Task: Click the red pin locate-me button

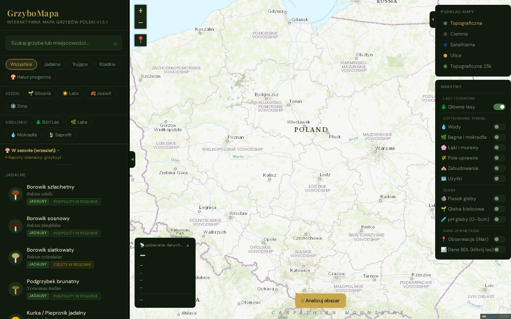Action: (141, 40)
